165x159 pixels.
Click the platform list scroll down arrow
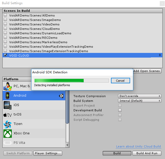(x=67, y=145)
